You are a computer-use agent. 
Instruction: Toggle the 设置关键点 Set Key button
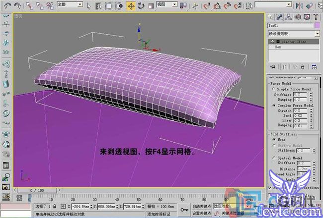tap(202, 213)
